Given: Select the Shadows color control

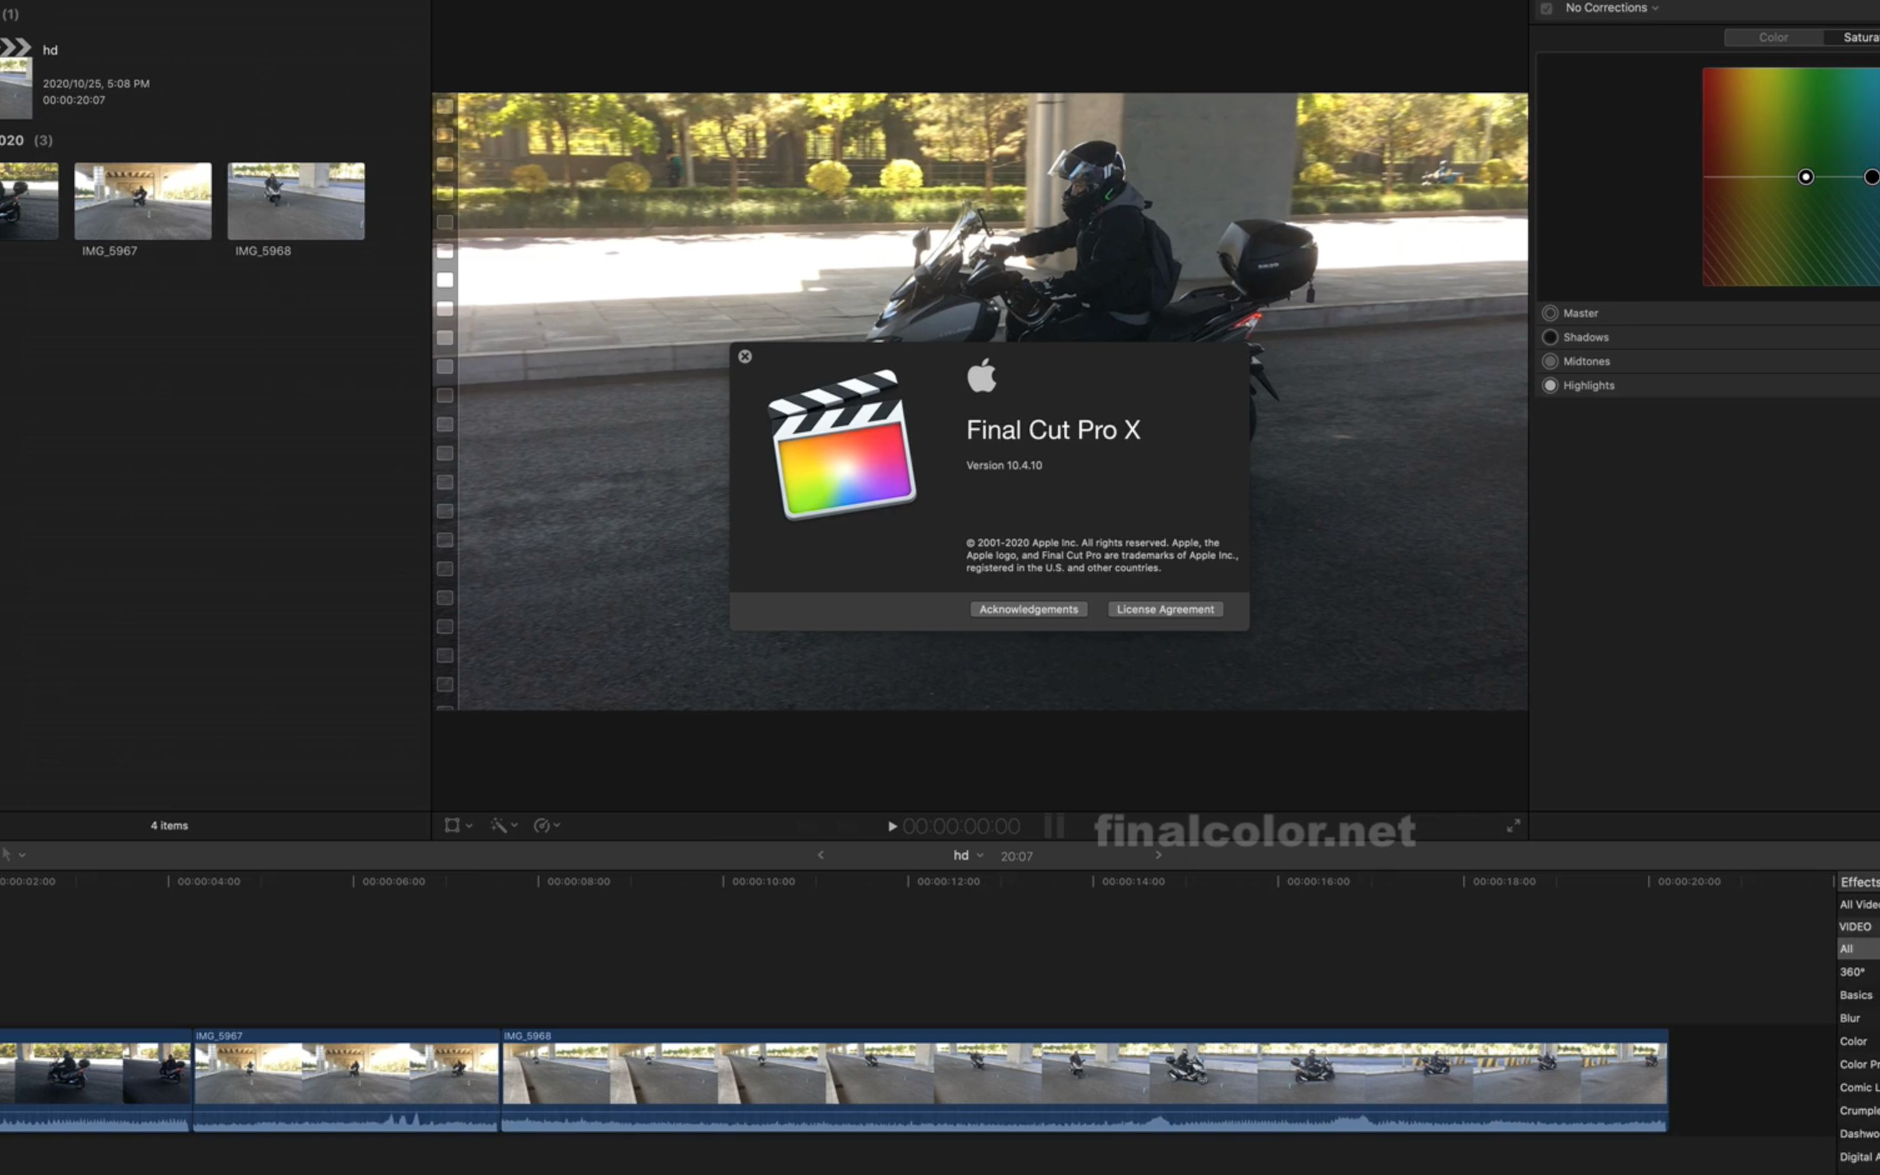Looking at the screenshot, I should tap(1551, 337).
